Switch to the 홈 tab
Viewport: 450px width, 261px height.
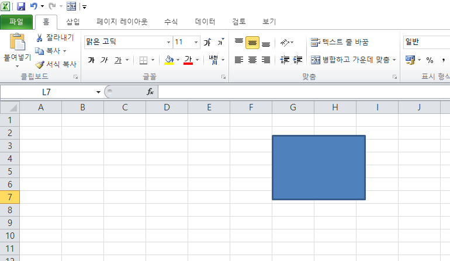click(x=46, y=22)
